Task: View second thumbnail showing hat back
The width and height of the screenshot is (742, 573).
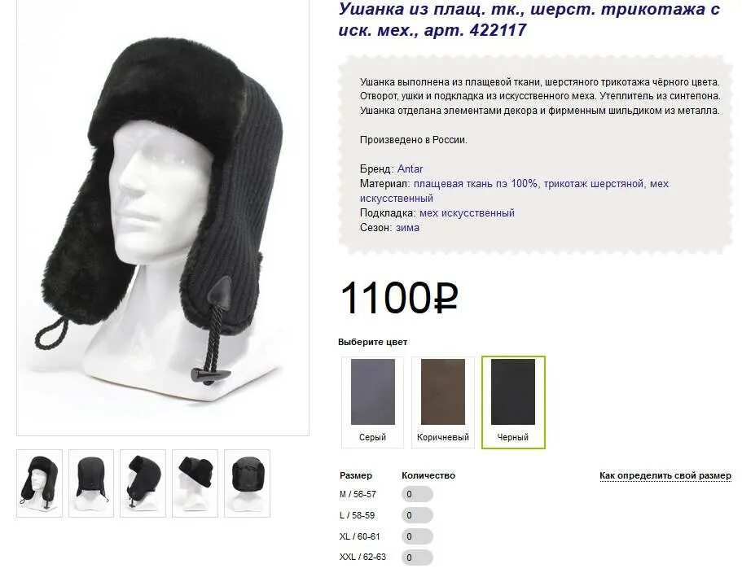Action: (x=91, y=483)
